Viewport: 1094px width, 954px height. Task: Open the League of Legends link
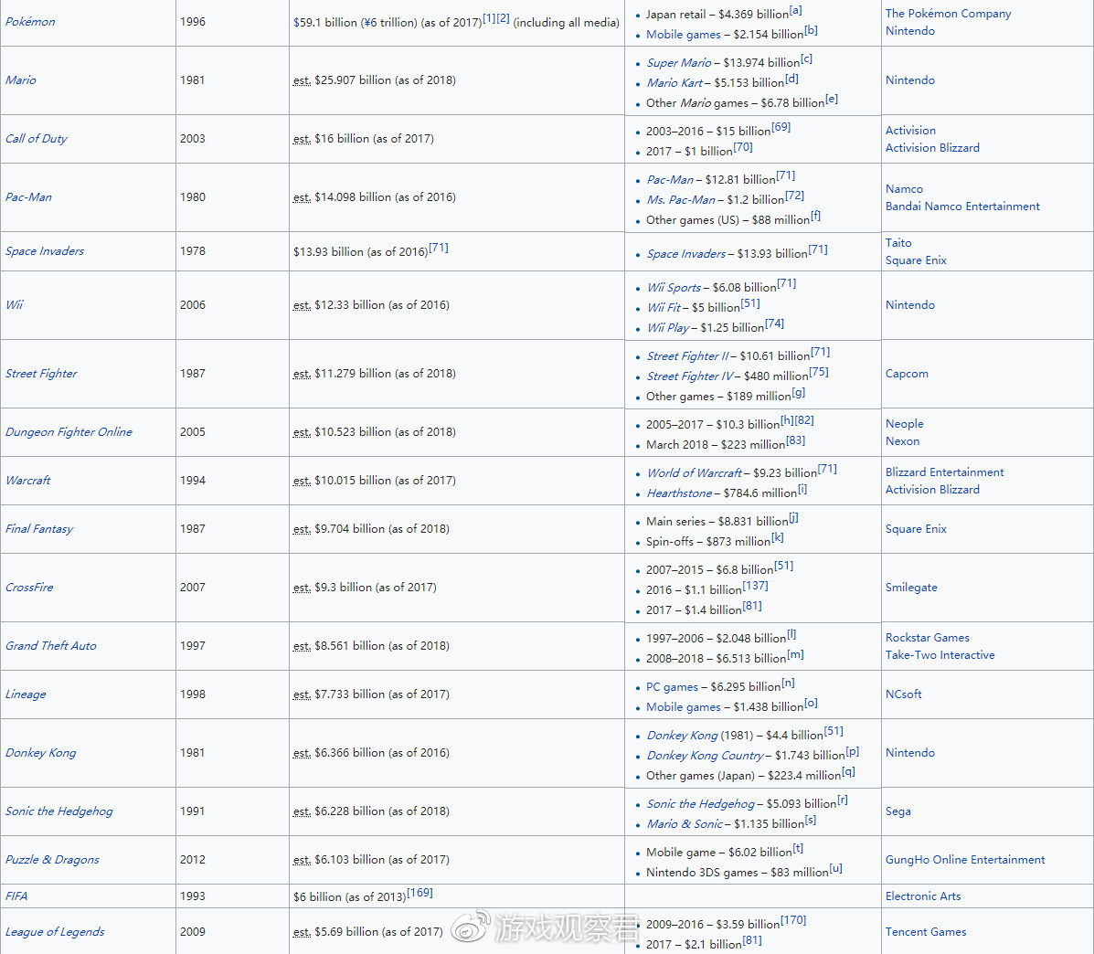pos(55,932)
